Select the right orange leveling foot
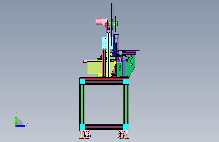The height and width of the screenshot is (142, 219). pos(127,136)
